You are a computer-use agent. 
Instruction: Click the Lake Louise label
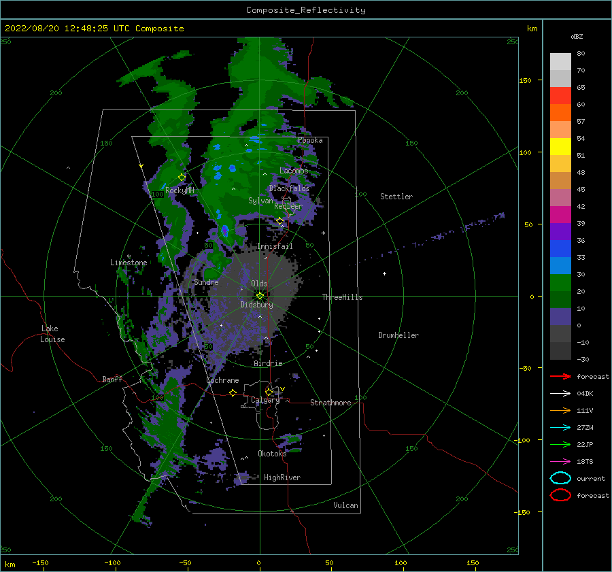(53, 334)
